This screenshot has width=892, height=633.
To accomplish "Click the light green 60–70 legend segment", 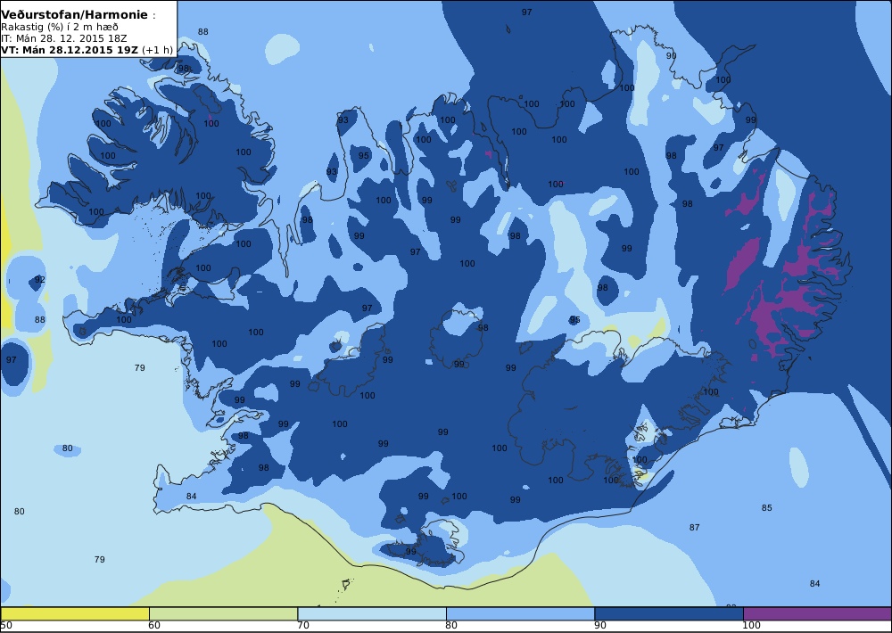I will pyautogui.click(x=223, y=613).
